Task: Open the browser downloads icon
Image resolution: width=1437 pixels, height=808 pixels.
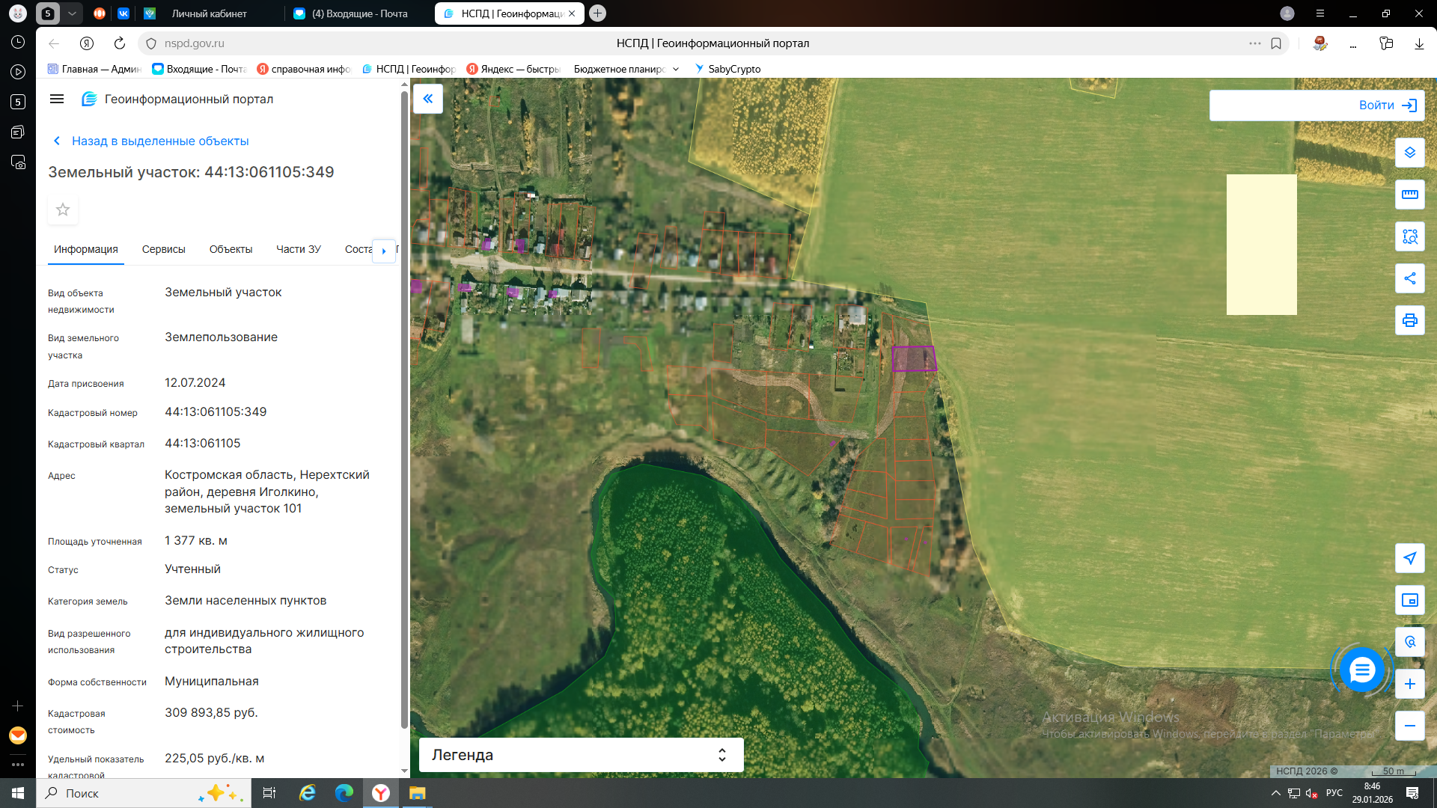Action: 1419,43
